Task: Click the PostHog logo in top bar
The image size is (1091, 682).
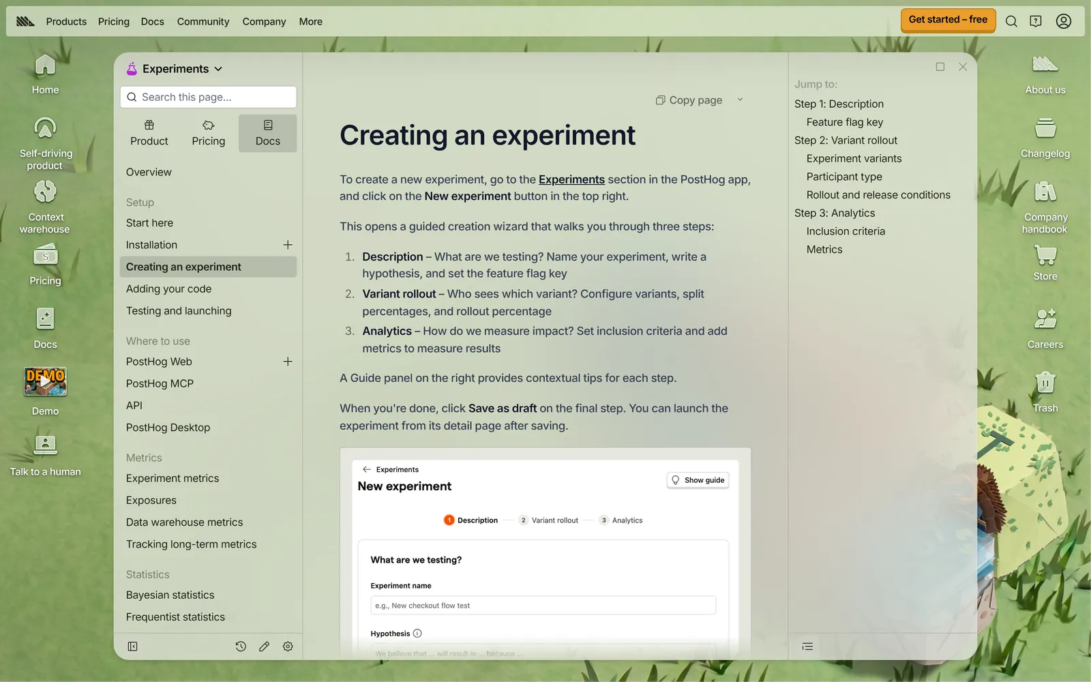Action: tap(25, 21)
